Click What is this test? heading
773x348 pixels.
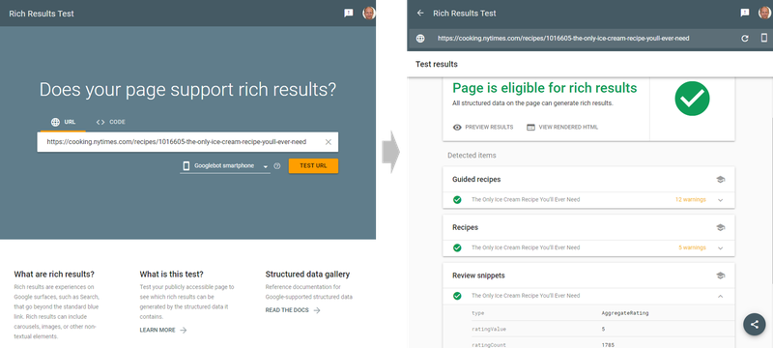172,275
